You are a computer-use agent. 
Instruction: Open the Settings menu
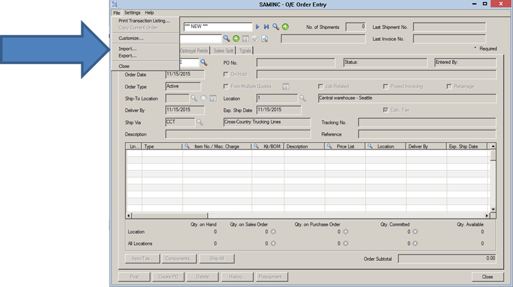pyautogui.click(x=132, y=13)
